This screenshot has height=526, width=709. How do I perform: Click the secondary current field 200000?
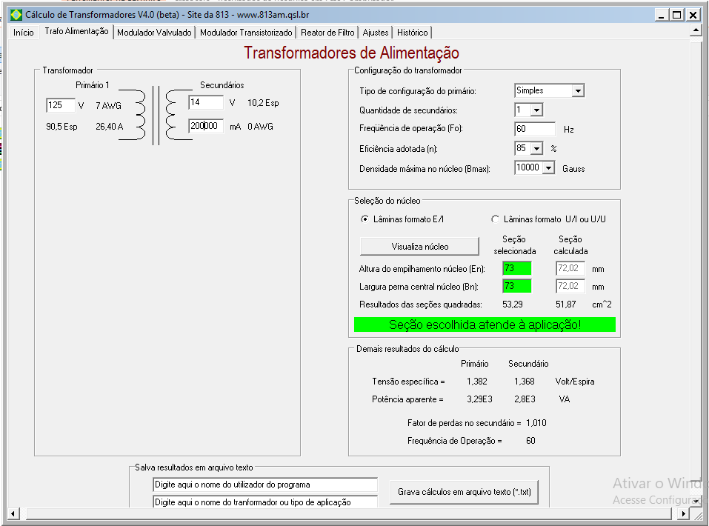pos(206,126)
